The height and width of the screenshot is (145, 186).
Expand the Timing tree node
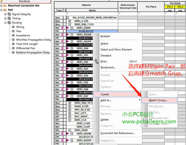pyautogui.click(x=6, y=18)
